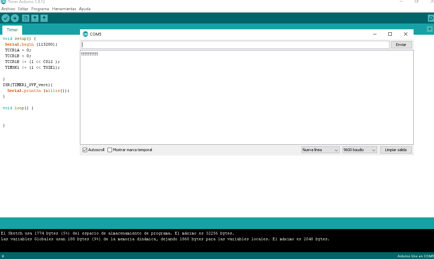434x259 pixels.
Task: Click the Limpiar salida button
Action: 396,150
